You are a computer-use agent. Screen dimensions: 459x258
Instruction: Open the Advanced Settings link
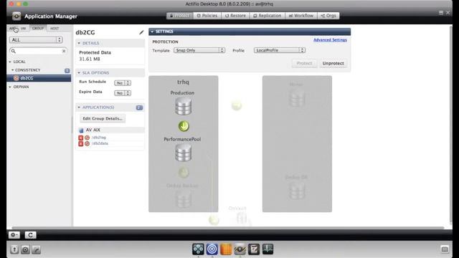[x=330, y=40]
